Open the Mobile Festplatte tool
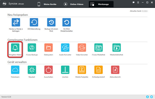The width and height of the screenshot is (155, 99). click(82, 70)
